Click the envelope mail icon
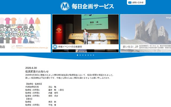 pyautogui.click(x=130, y=2)
